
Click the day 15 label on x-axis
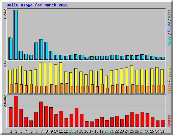(x=81, y=131)
